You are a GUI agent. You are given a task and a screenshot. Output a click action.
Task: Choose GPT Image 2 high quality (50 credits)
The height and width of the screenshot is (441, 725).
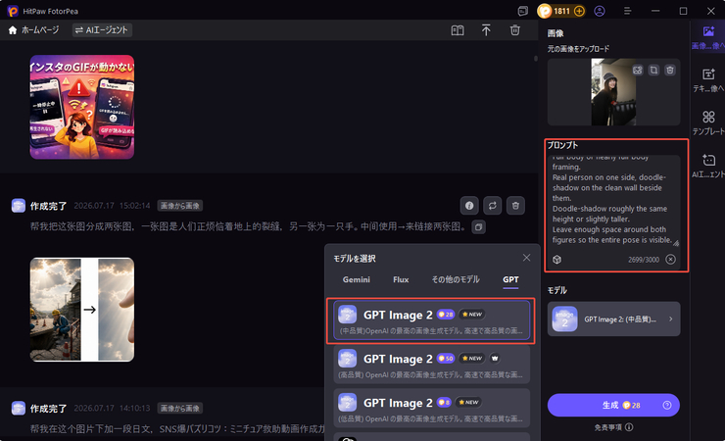coord(431,364)
